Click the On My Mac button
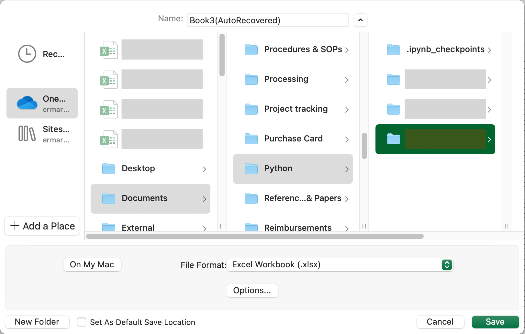The image size is (525, 334). point(92,264)
